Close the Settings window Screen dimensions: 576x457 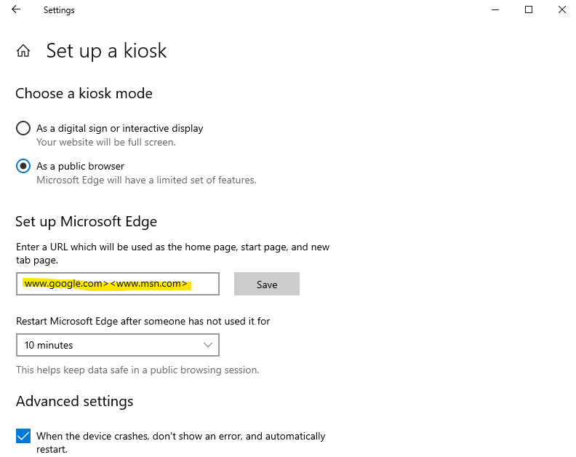562,9
